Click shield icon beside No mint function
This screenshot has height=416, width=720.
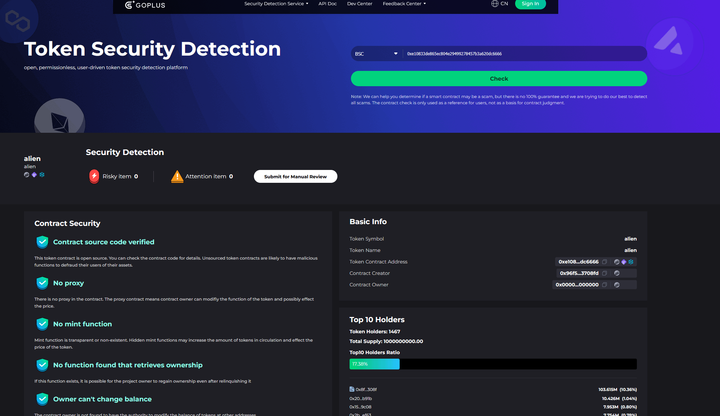(42, 324)
